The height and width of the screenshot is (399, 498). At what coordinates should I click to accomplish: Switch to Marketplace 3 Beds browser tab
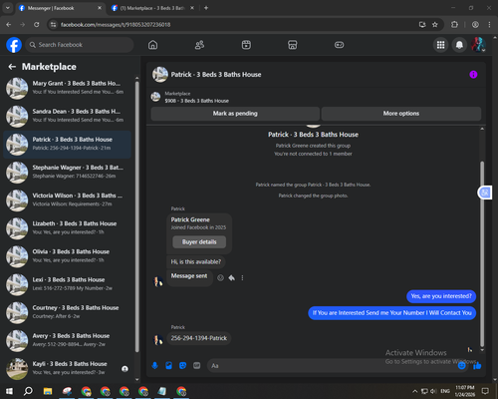coord(152,8)
